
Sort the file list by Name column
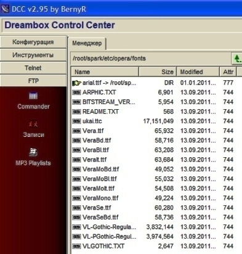105,72
